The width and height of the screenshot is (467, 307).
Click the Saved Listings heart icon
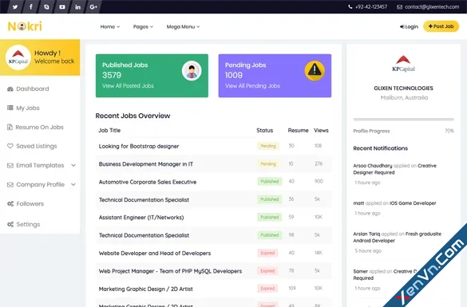[x=10, y=146]
